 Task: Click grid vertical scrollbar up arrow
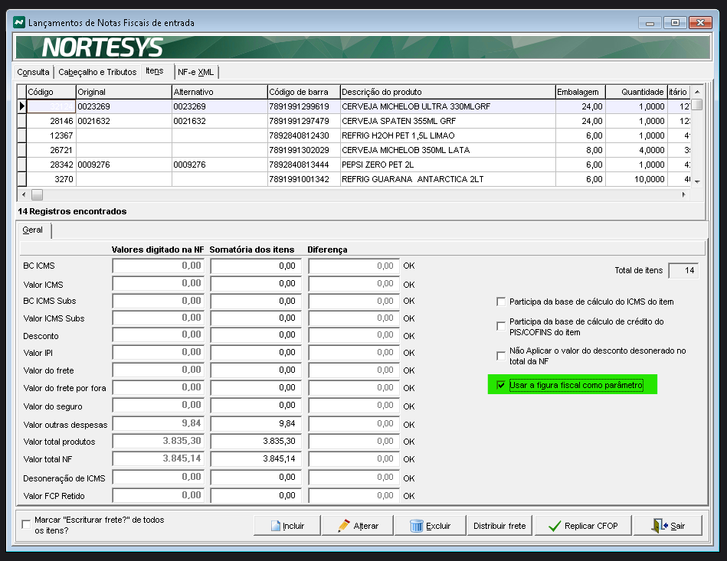696,92
